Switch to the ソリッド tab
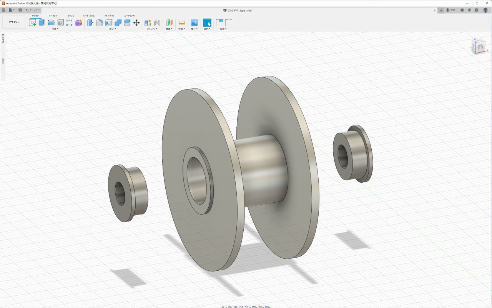Screen dimensions: 492x308 35,16
